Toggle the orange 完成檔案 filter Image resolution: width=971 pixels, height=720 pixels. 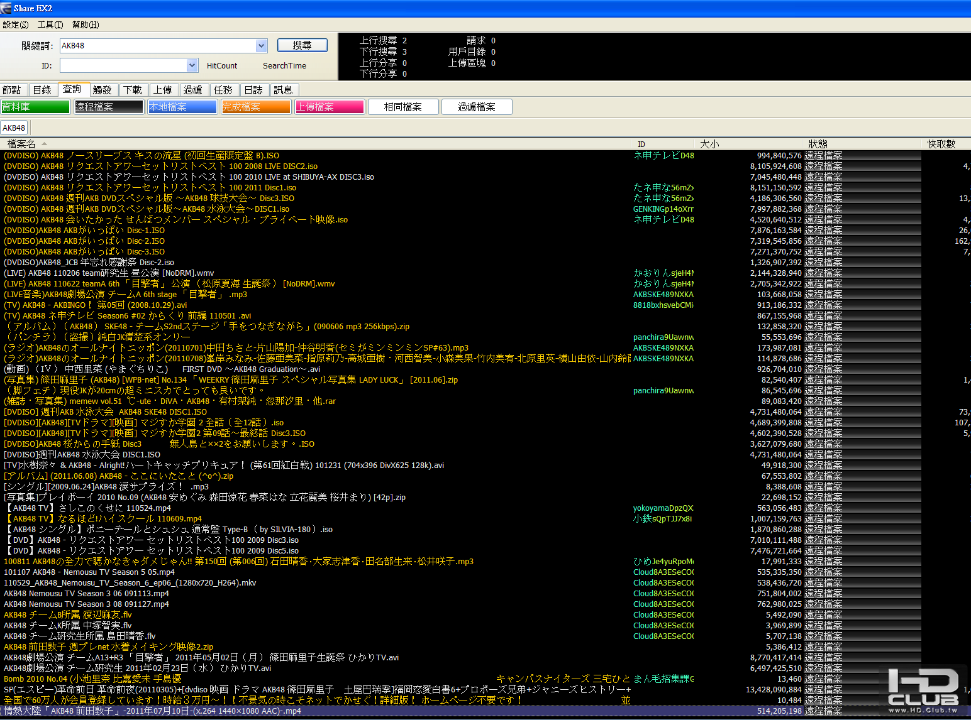coord(256,107)
